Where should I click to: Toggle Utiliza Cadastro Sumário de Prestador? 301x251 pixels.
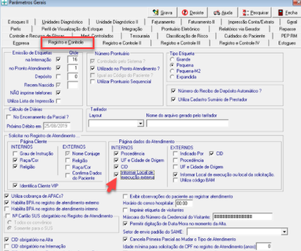(x=173, y=99)
